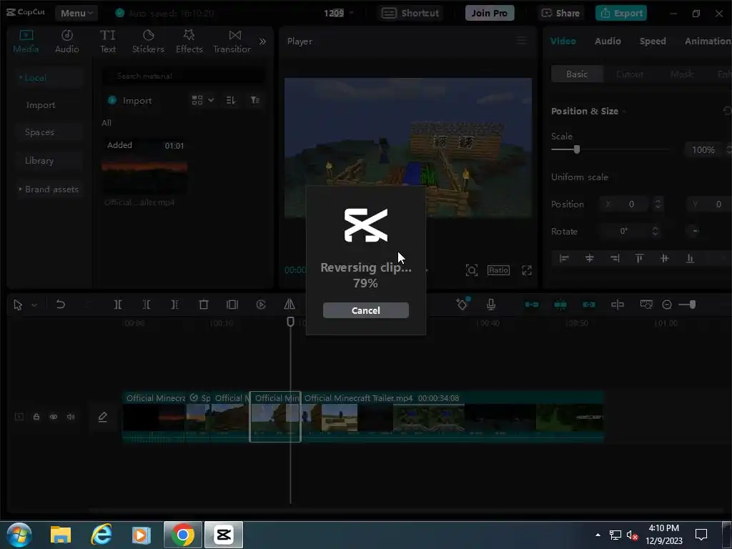Screen dimensions: 732x549
Task: Switch to the Audio properties tab
Action: point(608,41)
